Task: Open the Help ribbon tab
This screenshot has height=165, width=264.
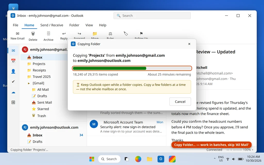Action: [103, 25]
